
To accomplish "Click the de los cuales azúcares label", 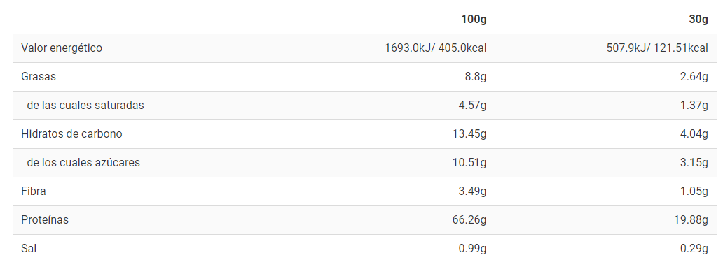I will click(83, 162).
